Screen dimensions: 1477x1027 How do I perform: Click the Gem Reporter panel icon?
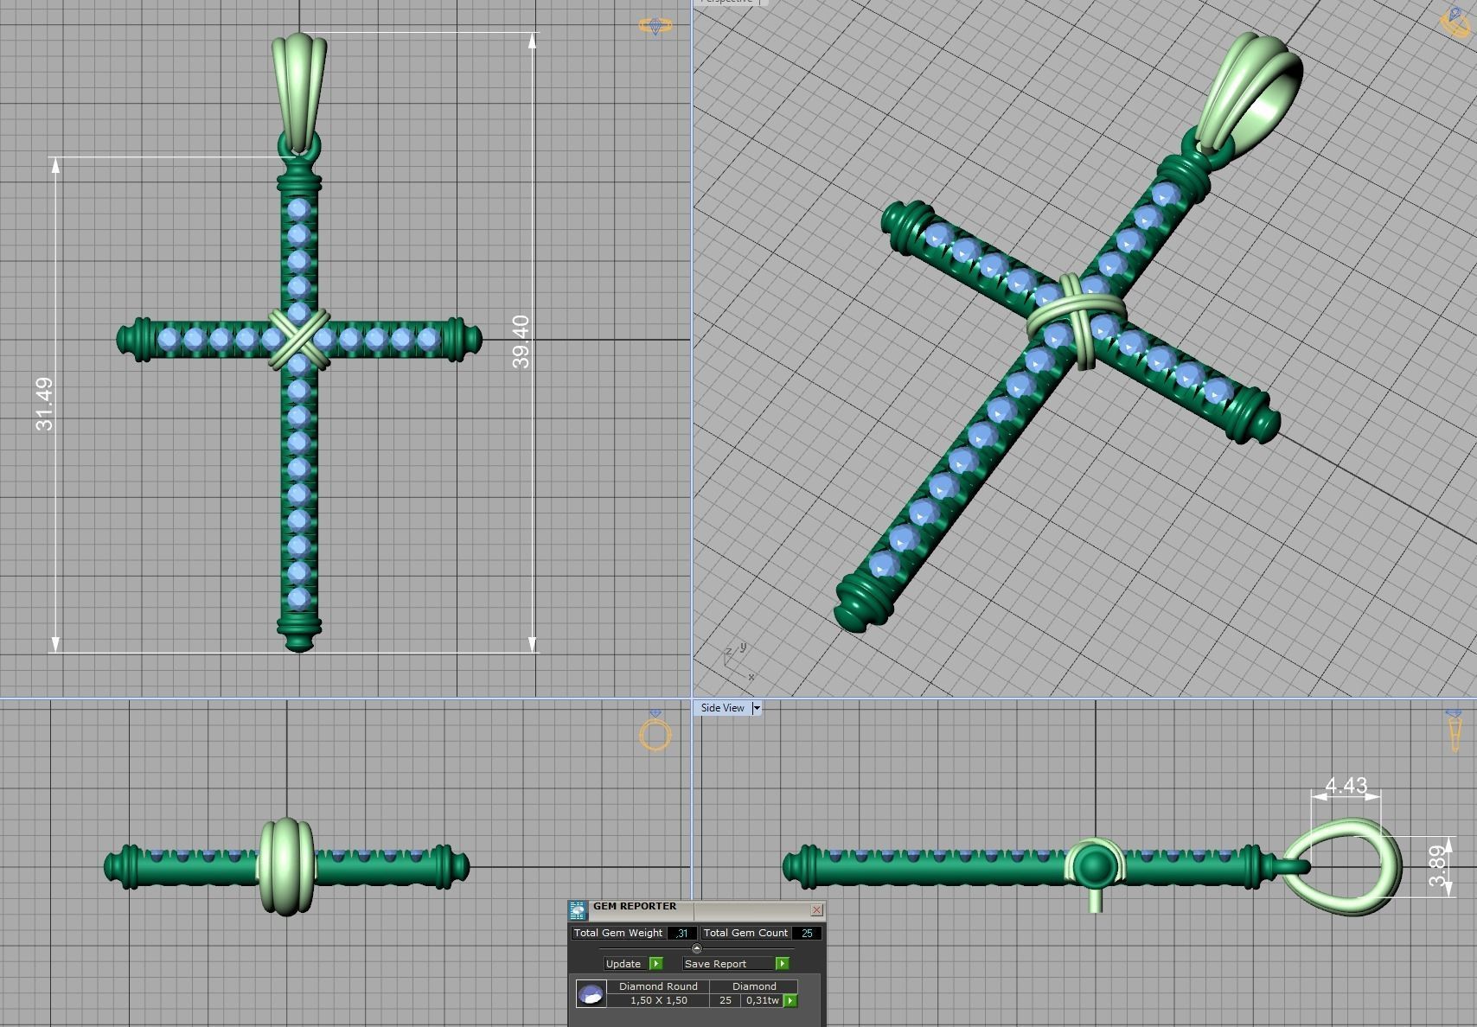pyautogui.click(x=578, y=910)
